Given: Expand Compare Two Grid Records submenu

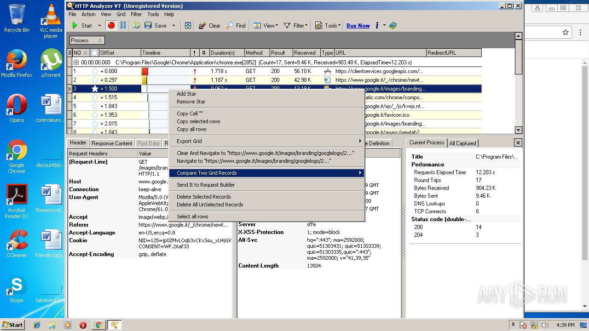Looking at the screenshot, I should tap(267, 173).
